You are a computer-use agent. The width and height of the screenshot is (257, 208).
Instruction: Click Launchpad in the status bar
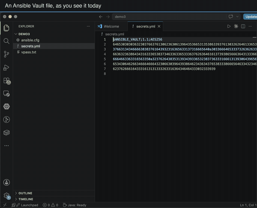point(25,205)
